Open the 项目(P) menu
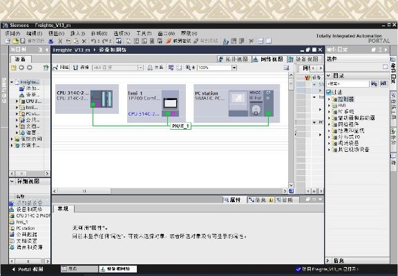Viewport: 398px width, 276px height. point(12,33)
